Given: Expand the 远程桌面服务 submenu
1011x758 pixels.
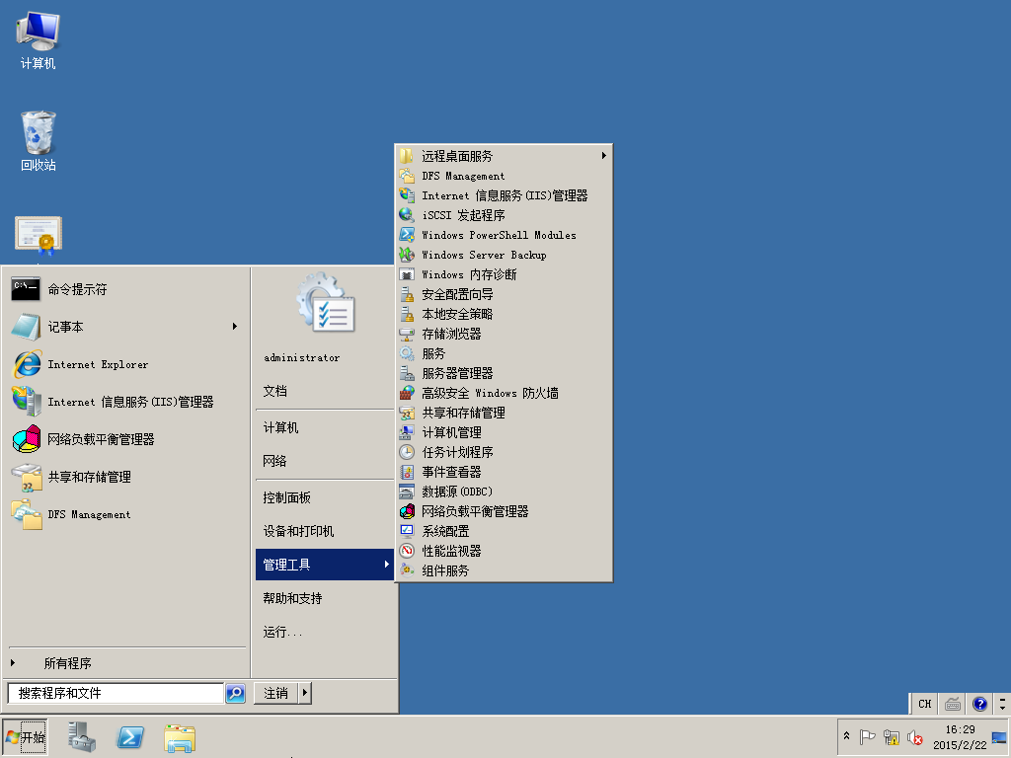Looking at the screenshot, I should tap(503, 156).
